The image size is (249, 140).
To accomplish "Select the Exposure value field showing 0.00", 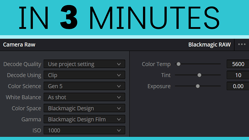I will coord(238,86).
